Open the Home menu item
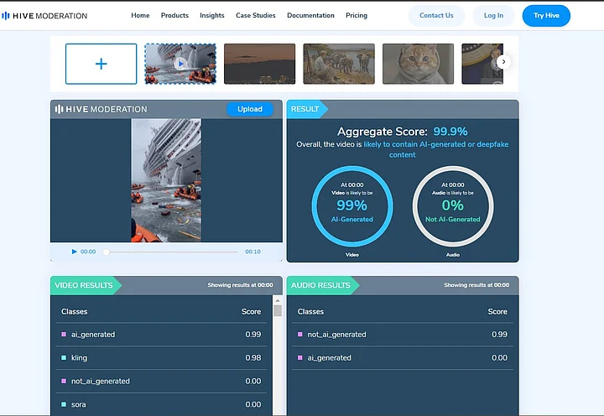 coord(140,15)
